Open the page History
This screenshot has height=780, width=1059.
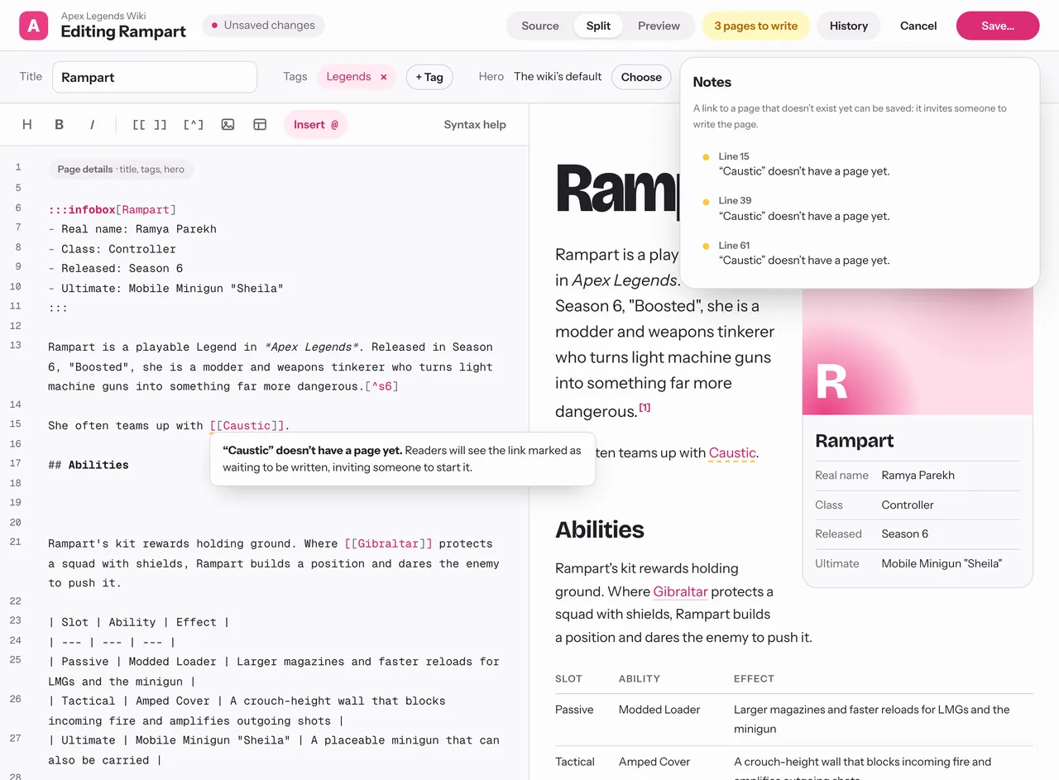point(849,26)
